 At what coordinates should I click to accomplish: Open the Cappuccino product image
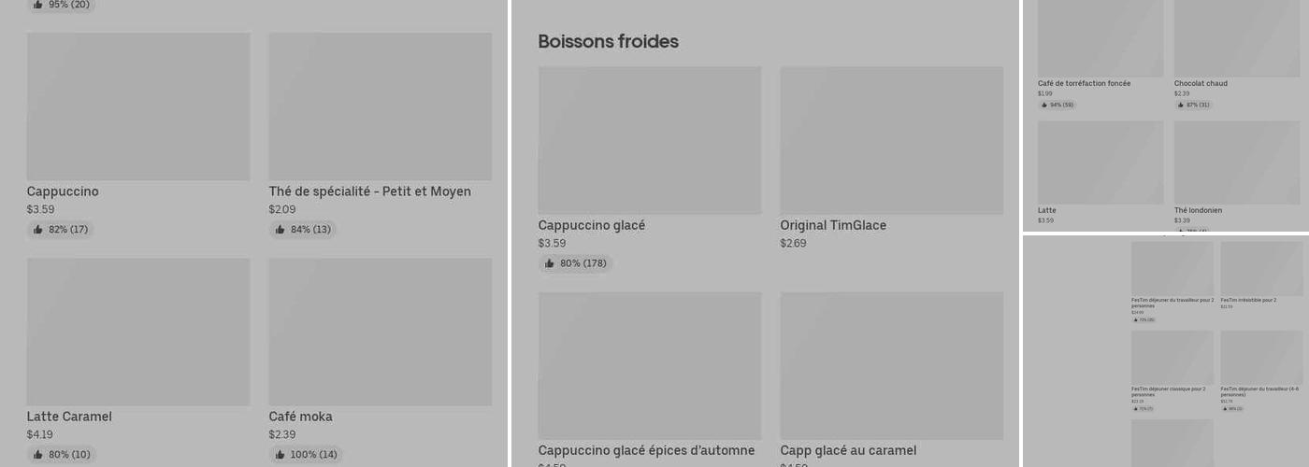click(138, 106)
